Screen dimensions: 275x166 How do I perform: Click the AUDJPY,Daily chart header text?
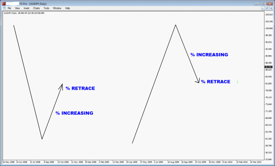24,13
